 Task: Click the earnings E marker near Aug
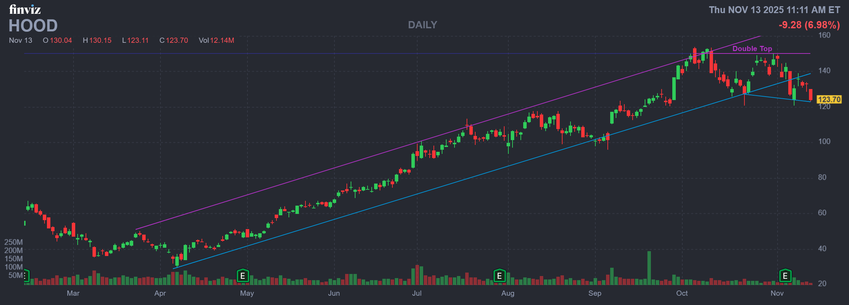pos(499,276)
